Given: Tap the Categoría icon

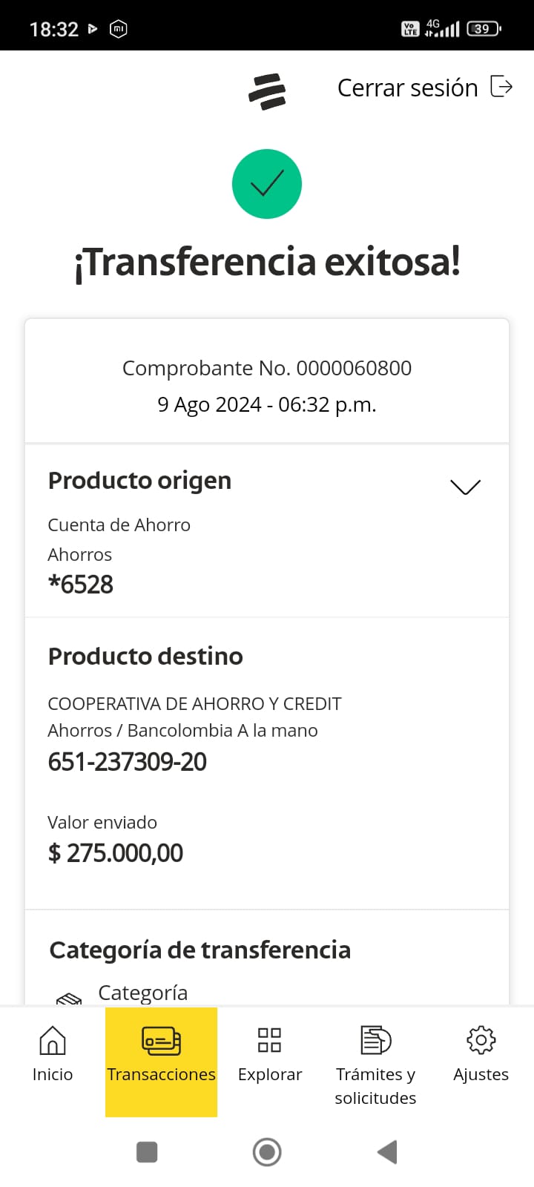Looking at the screenshot, I should point(70,999).
